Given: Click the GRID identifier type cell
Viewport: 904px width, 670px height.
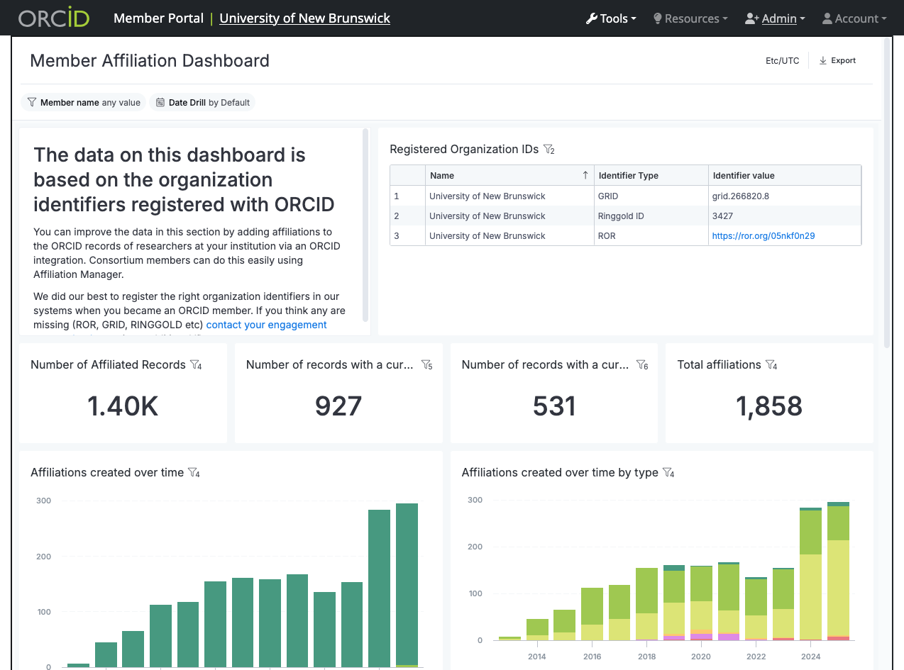Looking at the screenshot, I should (651, 196).
